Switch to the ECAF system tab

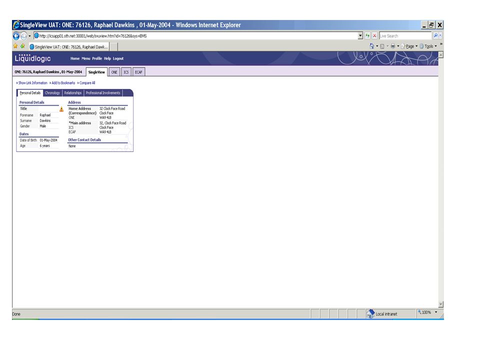(138, 72)
